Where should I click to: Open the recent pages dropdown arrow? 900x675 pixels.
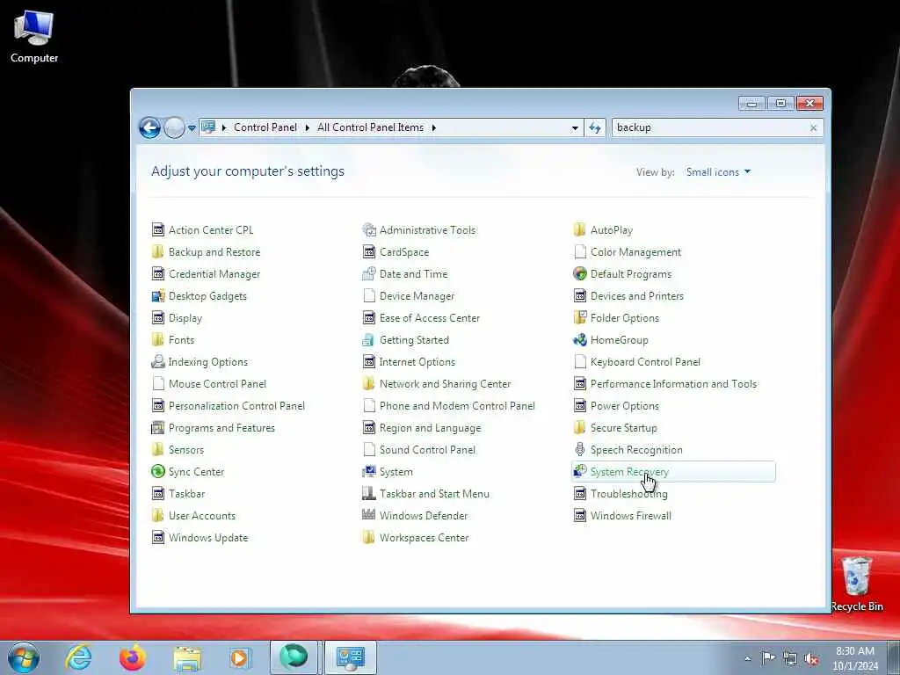[x=192, y=128]
